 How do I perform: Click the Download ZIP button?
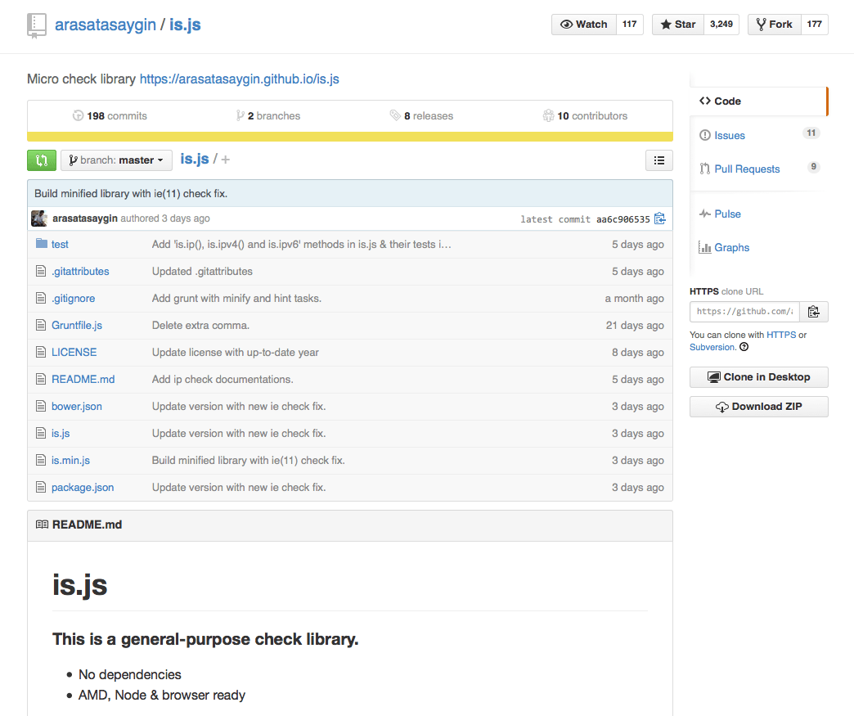pos(758,407)
